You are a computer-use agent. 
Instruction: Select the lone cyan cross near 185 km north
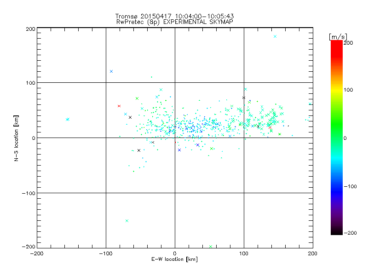275,36
